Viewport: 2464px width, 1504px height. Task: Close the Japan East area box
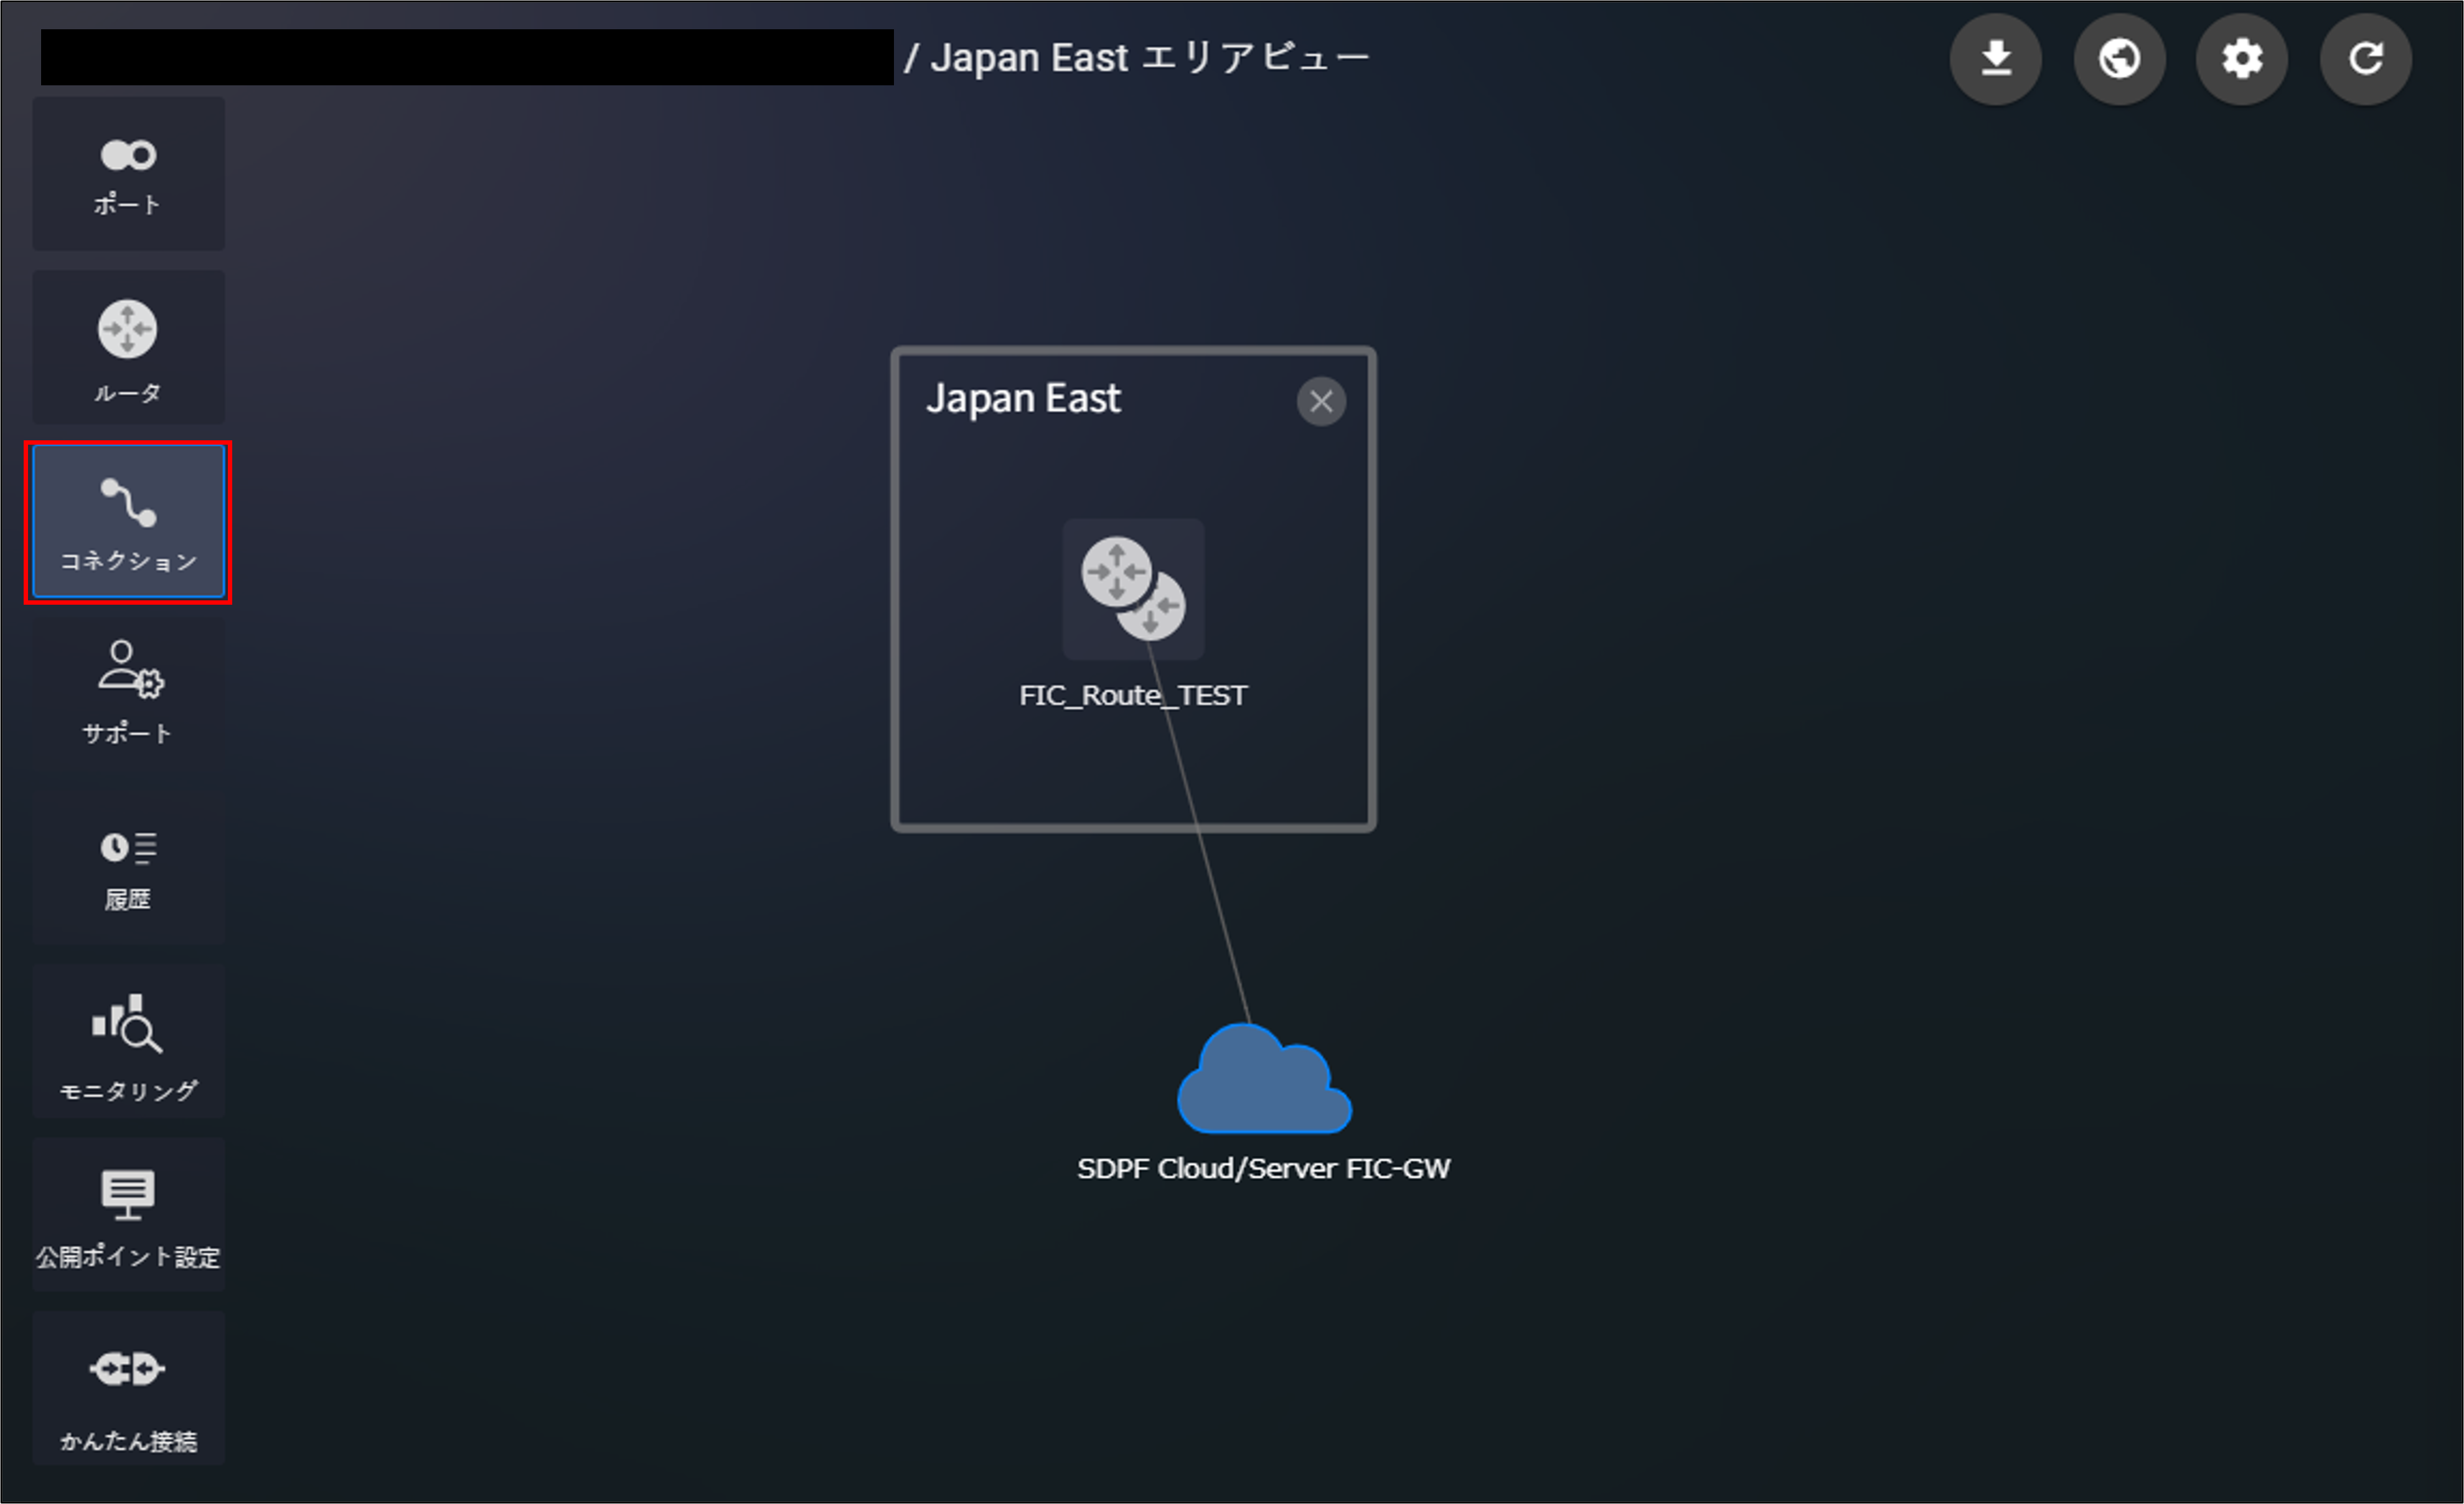pos(1321,401)
